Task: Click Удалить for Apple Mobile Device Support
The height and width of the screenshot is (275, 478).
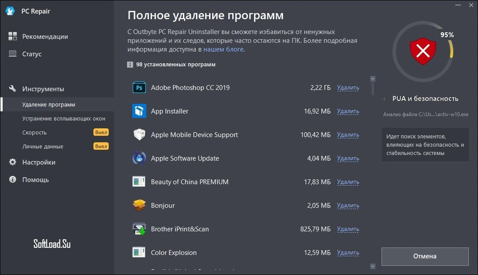Action: pyautogui.click(x=348, y=135)
